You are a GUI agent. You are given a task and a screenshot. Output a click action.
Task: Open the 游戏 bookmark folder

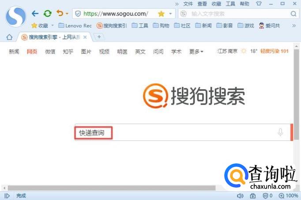coord(246,26)
